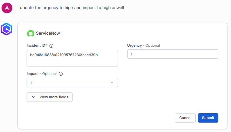Click the chevron arrow in Impact dropdown

tap(112, 83)
